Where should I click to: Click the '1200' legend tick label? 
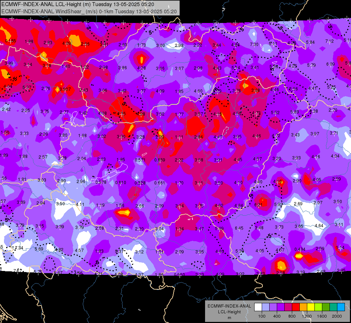307,316
